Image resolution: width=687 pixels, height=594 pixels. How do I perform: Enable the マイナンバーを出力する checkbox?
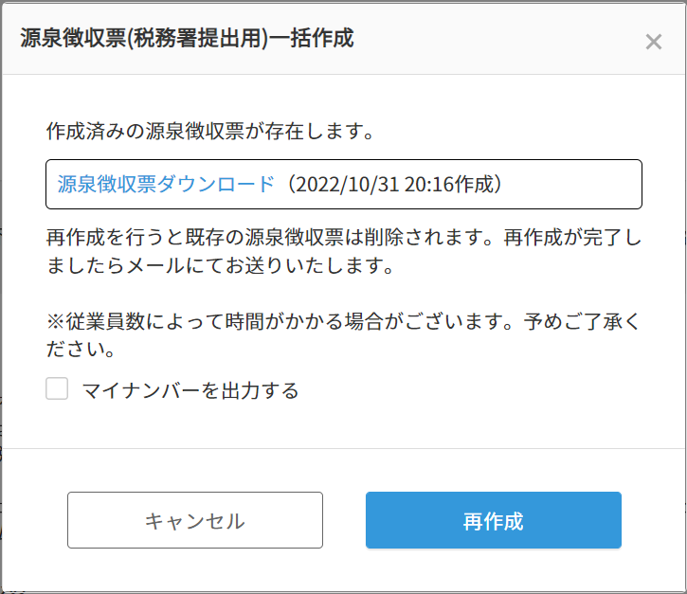(58, 388)
